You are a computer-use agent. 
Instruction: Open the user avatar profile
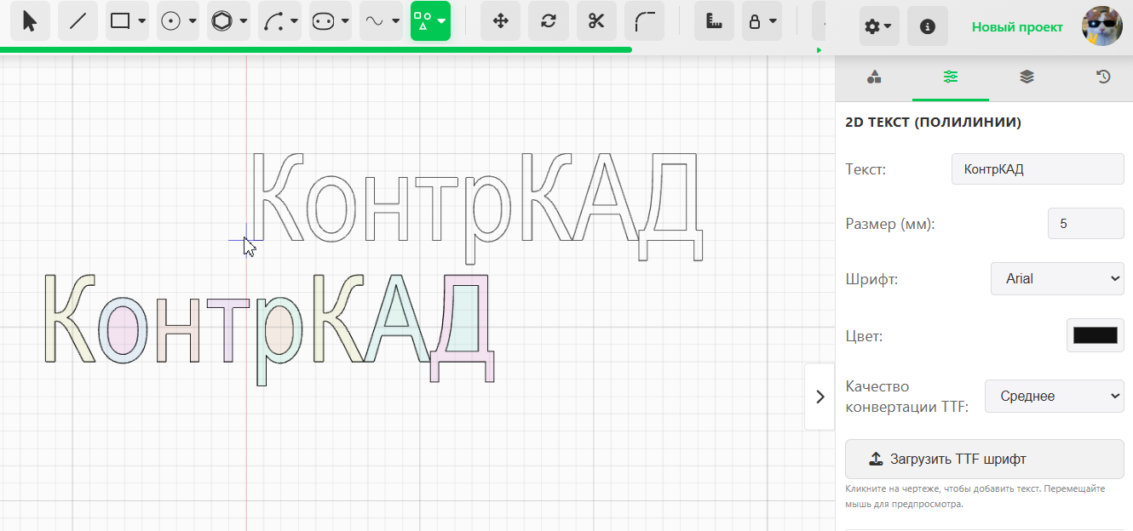pos(1101,26)
